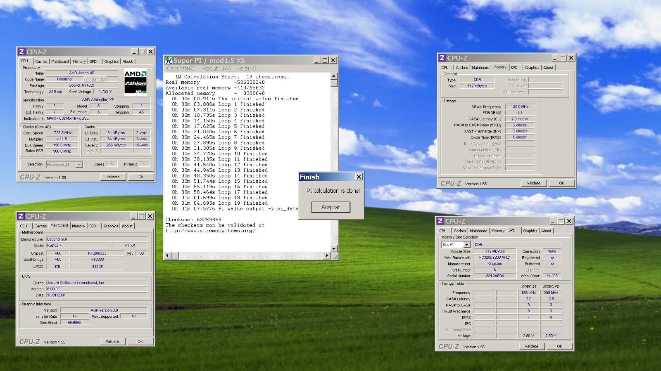Click the Z icon in SPD CPU-Z window

coord(440,221)
